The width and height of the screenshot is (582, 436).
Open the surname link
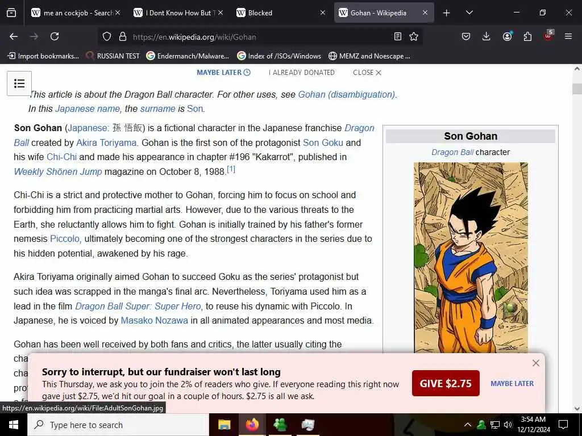(158, 108)
